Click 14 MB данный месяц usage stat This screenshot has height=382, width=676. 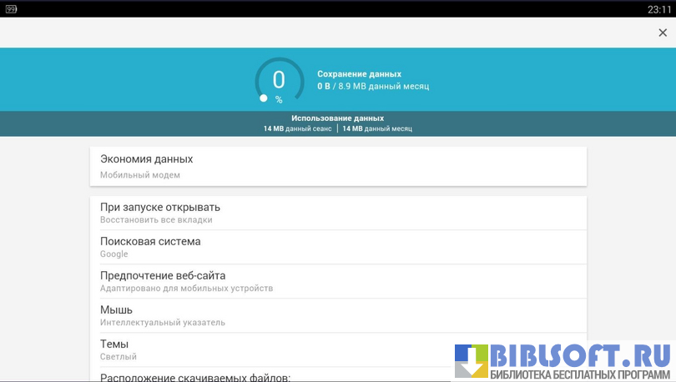[376, 128]
